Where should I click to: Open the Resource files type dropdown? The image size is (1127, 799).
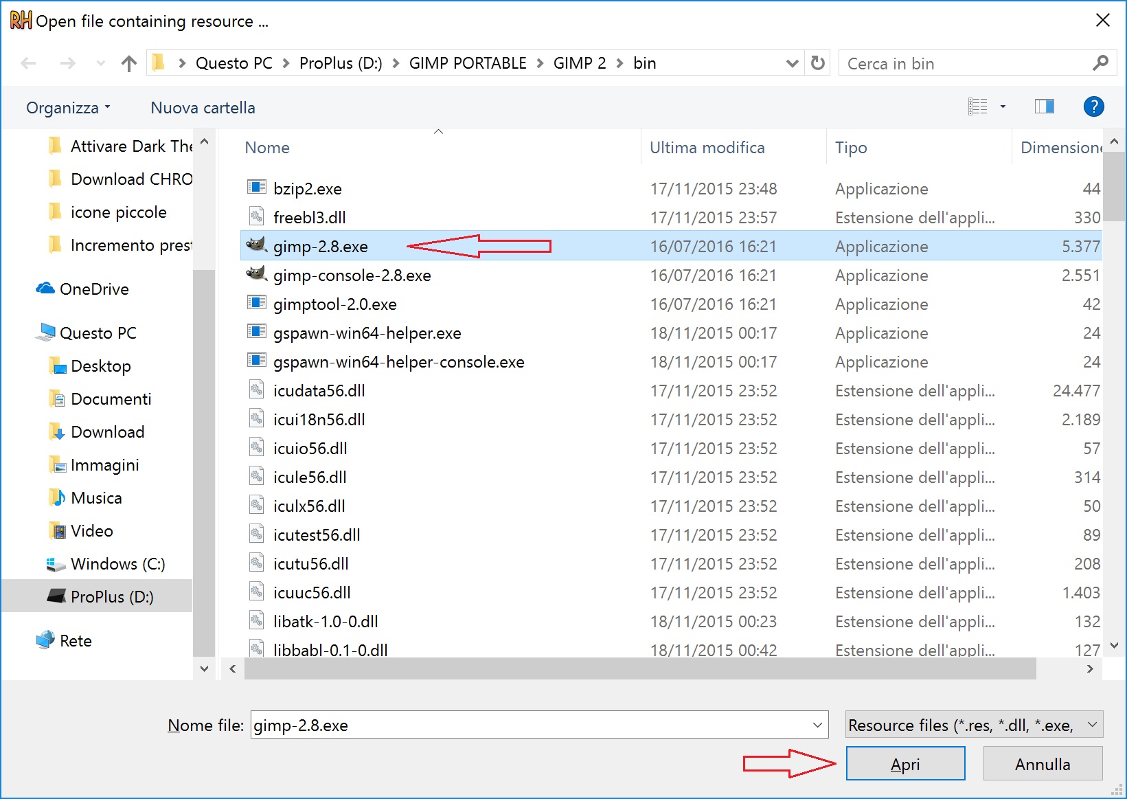pyautogui.click(x=974, y=725)
